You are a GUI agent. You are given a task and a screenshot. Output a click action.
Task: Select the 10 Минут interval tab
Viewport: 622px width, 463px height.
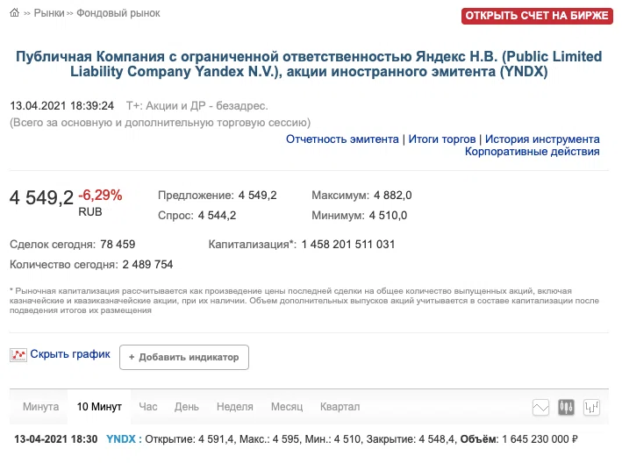(x=99, y=407)
